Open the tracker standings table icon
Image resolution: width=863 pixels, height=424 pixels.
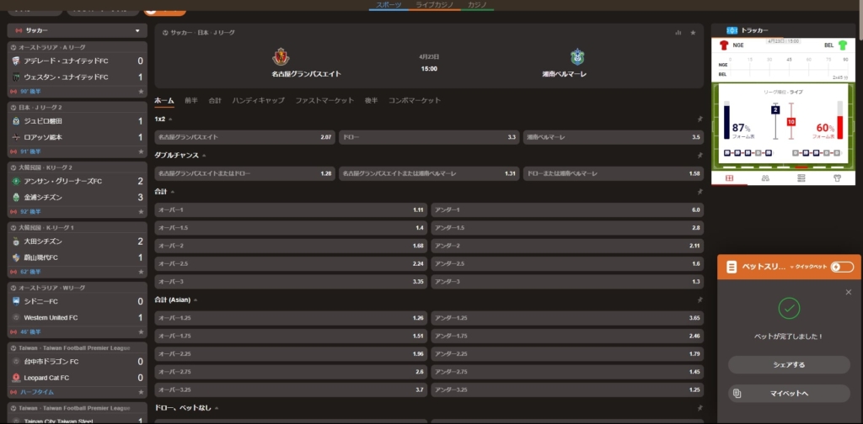(801, 178)
